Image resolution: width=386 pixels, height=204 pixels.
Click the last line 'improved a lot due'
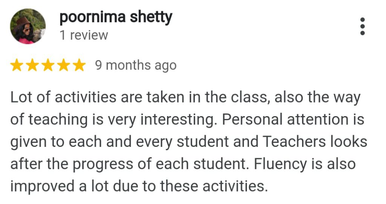click(x=139, y=186)
